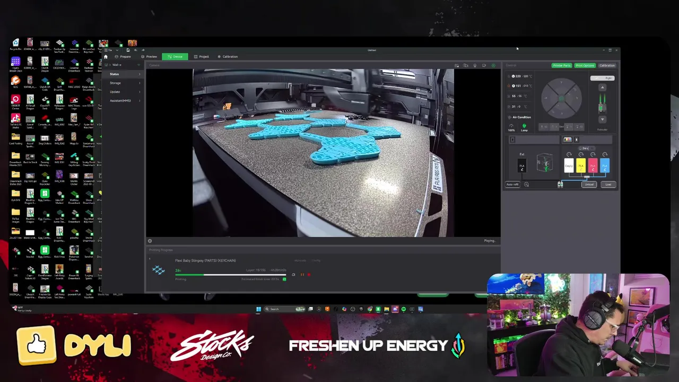Open AMS settings gear icon
Viewport: 679px width, 382px height.
pyautogui.click(x=526, y=185)
